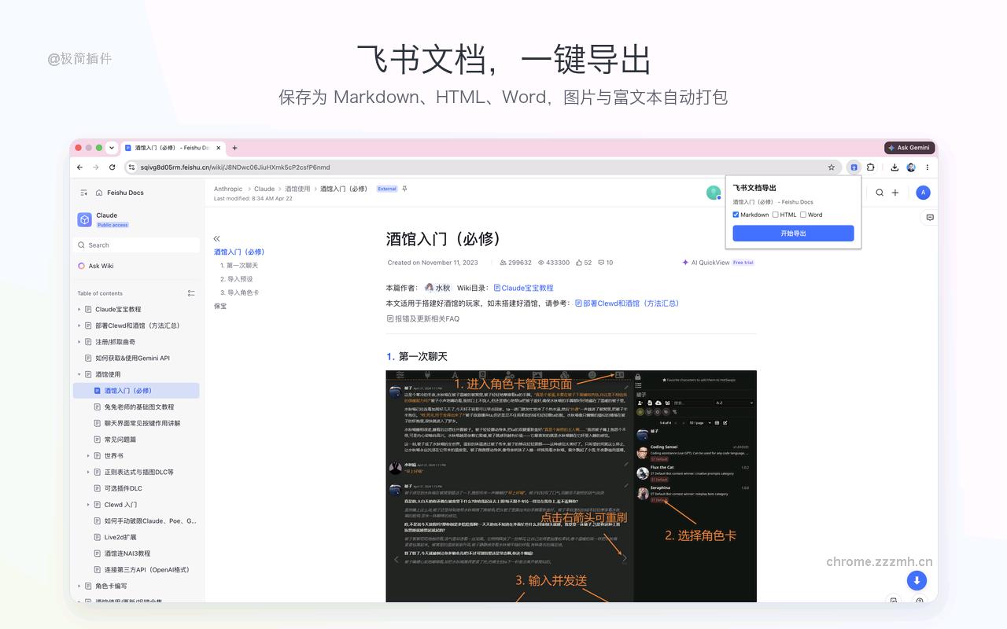Click the Claude wiki cube icon

coord(84,219)
